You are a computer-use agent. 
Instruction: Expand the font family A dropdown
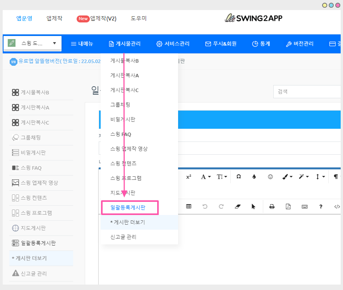[x=206, y=176]
